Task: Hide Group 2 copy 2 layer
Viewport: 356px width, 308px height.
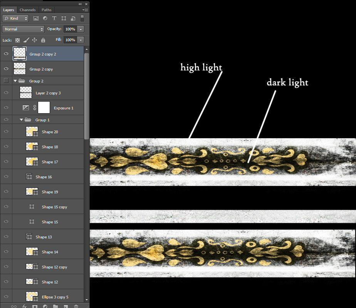Action: pos(6,54)
